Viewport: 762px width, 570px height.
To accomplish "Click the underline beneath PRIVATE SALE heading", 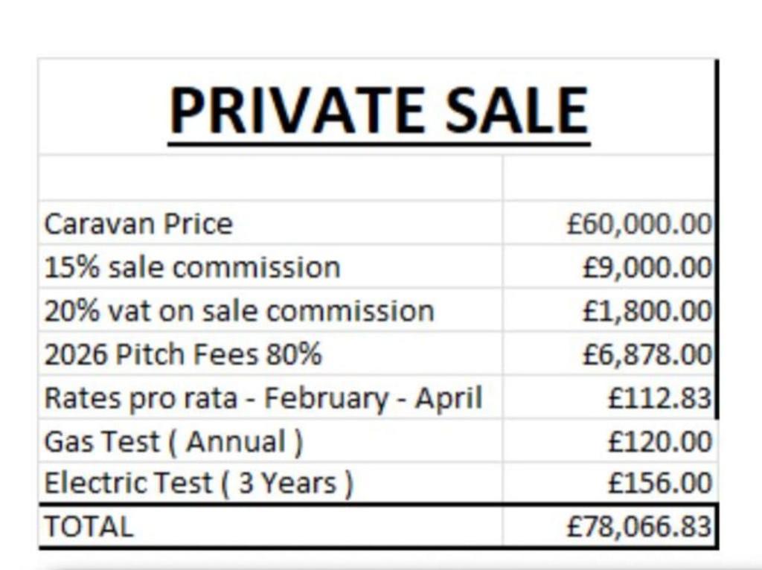I will coord(379,144).
